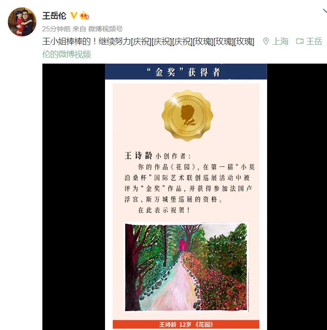
Task: Click the crown membership icon beside 王岳伦
Action: pyautogui.click(x=84, y=16)
